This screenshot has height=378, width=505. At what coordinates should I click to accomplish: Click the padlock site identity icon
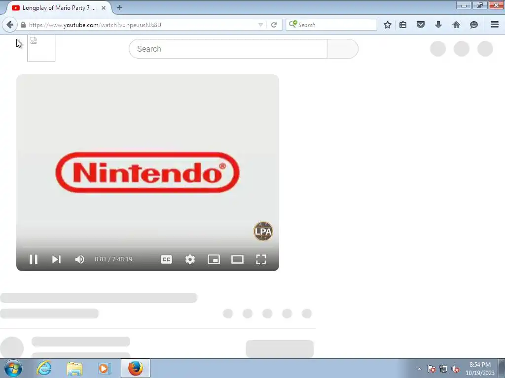(23, 25)
